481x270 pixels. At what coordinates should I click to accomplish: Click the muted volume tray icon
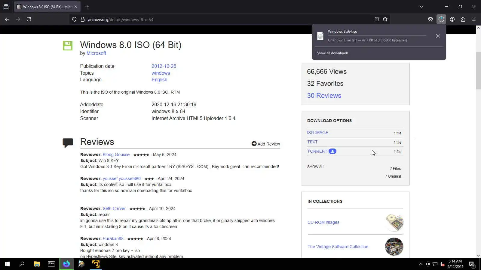[442, 264]
